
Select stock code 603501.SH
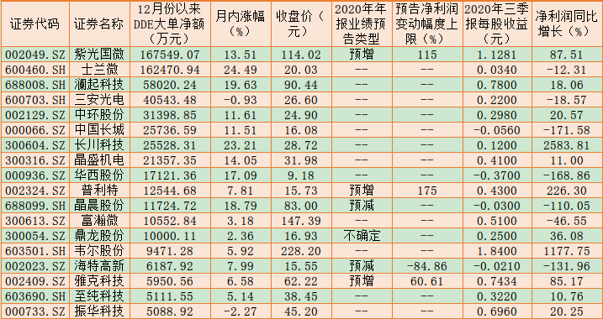(35, 251)
